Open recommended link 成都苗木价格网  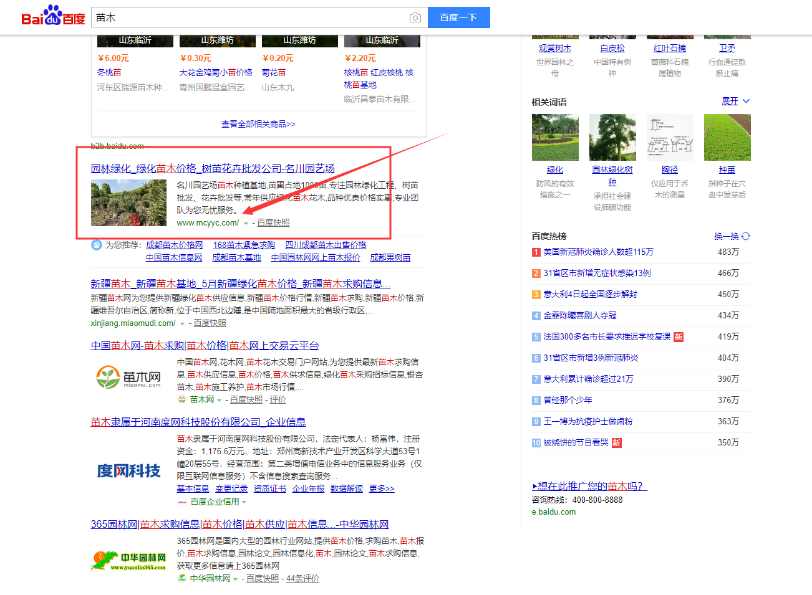click(175, 245)
